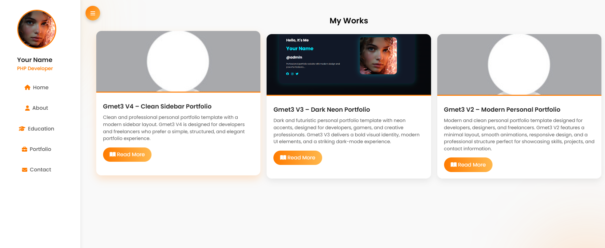Select Portfolio in the sidebar
This screenshot has width=605, height=248.
pyautogui.click(x=36, y=149)
